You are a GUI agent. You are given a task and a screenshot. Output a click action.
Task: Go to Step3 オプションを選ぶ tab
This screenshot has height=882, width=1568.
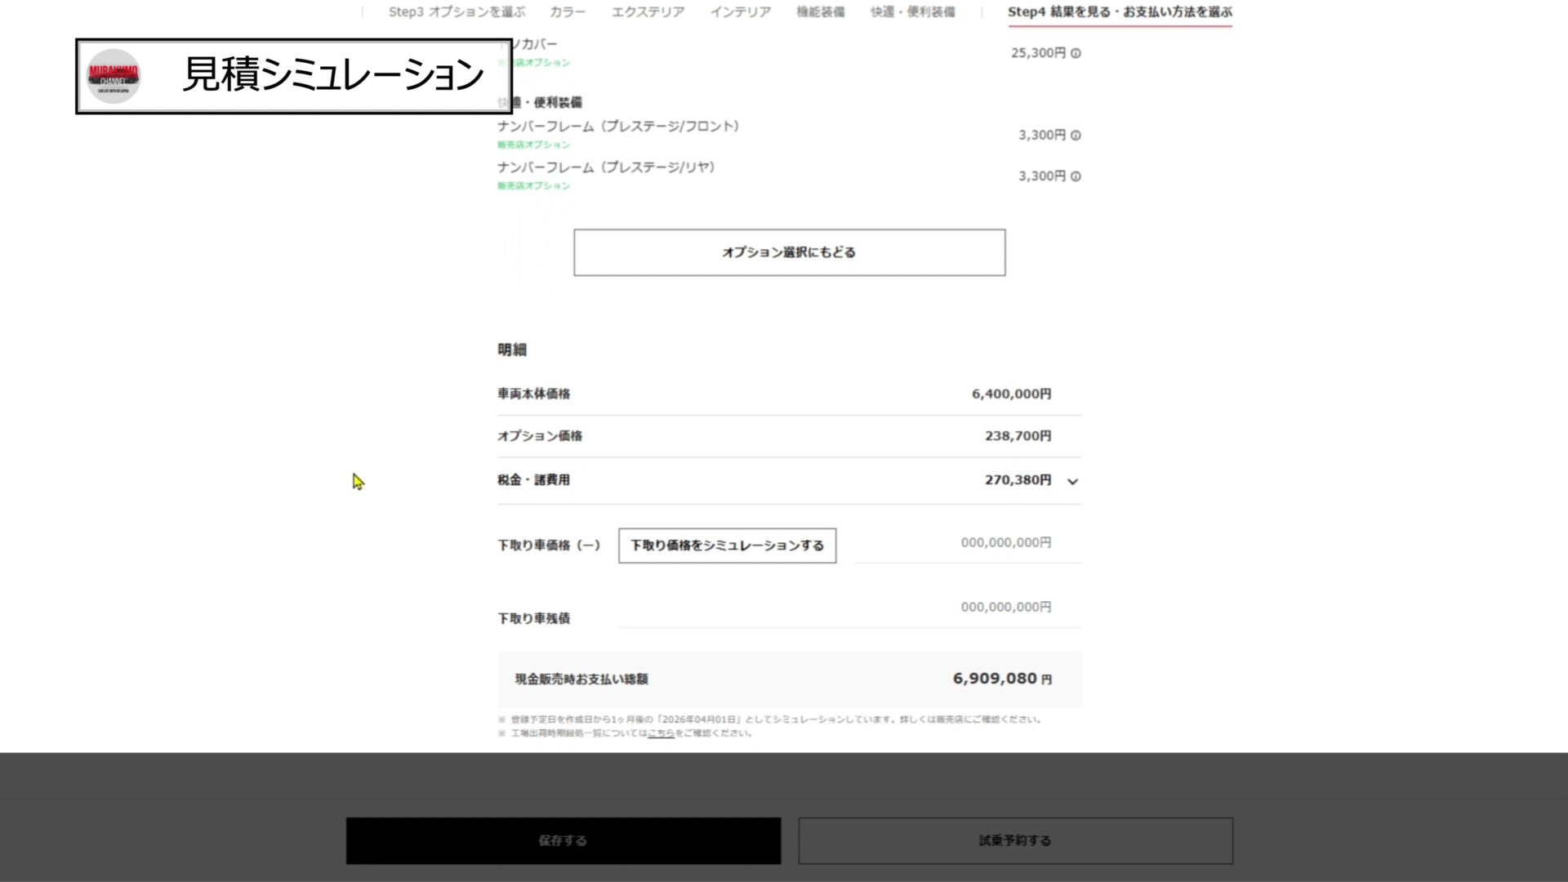pos(456,12)
